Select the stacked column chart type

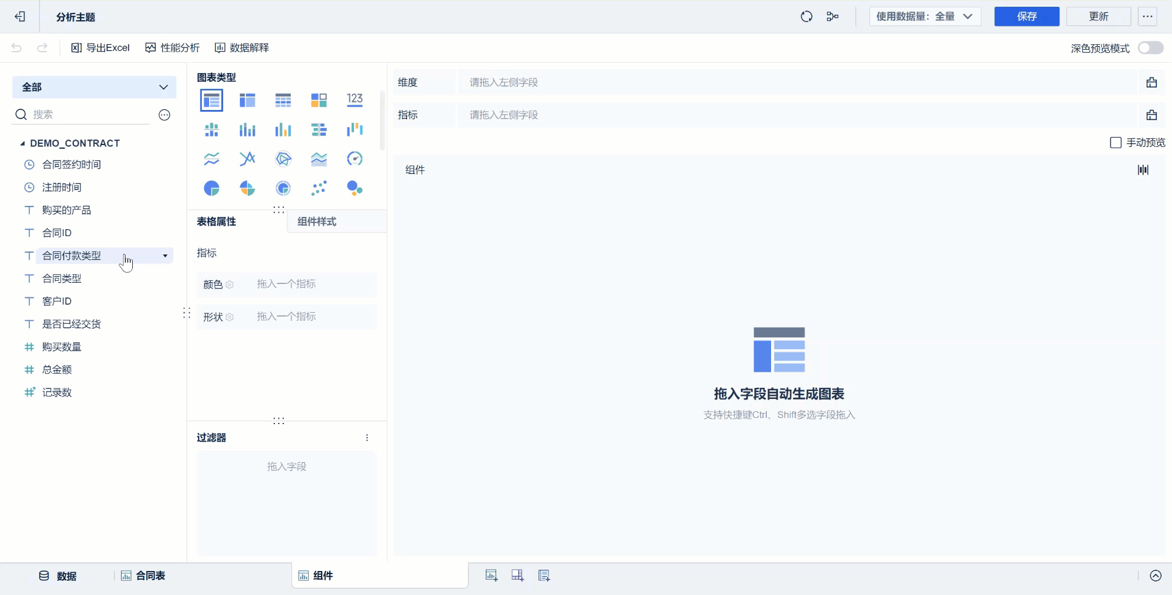pyautogui.click(x=247, y=130)
